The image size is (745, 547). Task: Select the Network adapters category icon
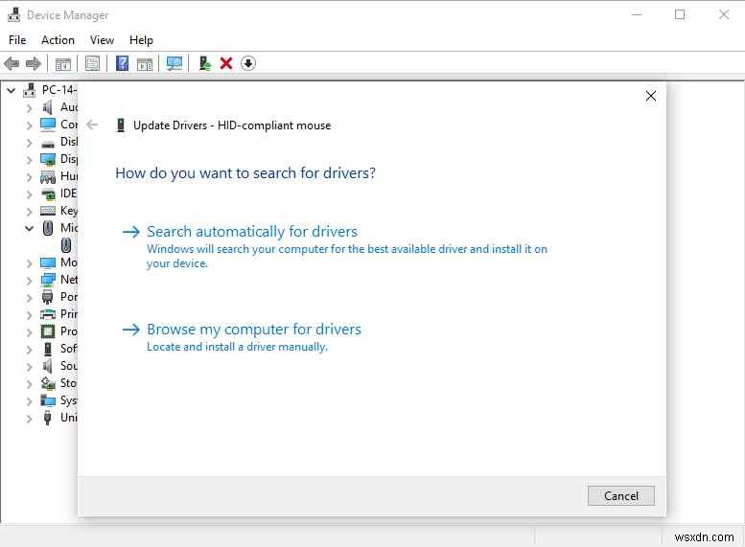[48, 280]
